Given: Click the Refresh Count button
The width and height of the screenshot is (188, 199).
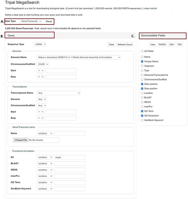Looking at the screenshot, I should [125, 44].
